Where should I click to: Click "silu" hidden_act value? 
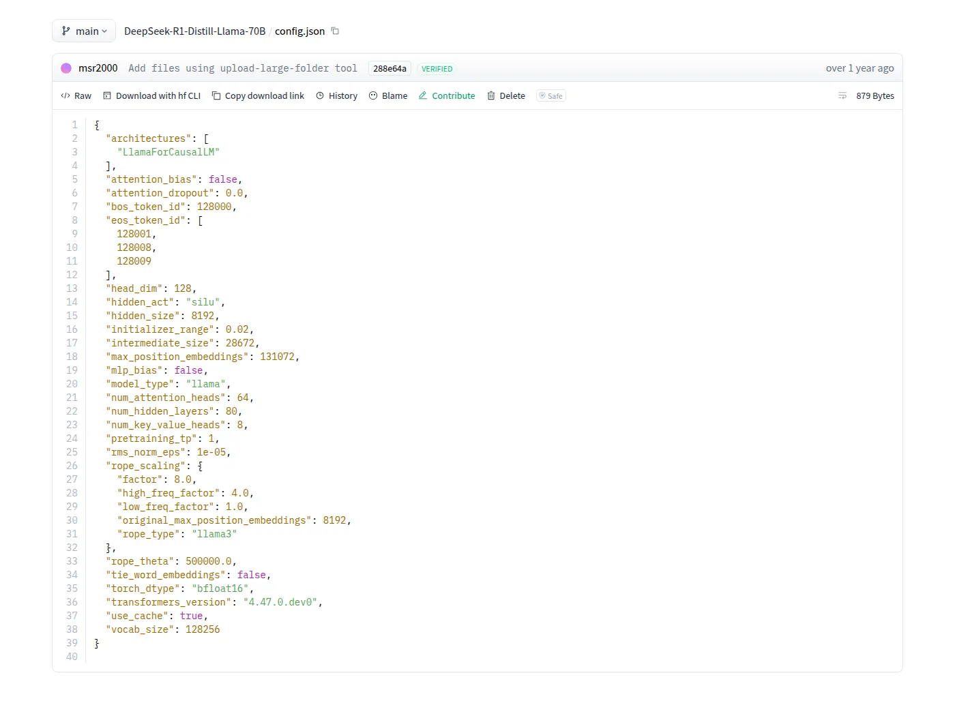[x=203, y=302]
